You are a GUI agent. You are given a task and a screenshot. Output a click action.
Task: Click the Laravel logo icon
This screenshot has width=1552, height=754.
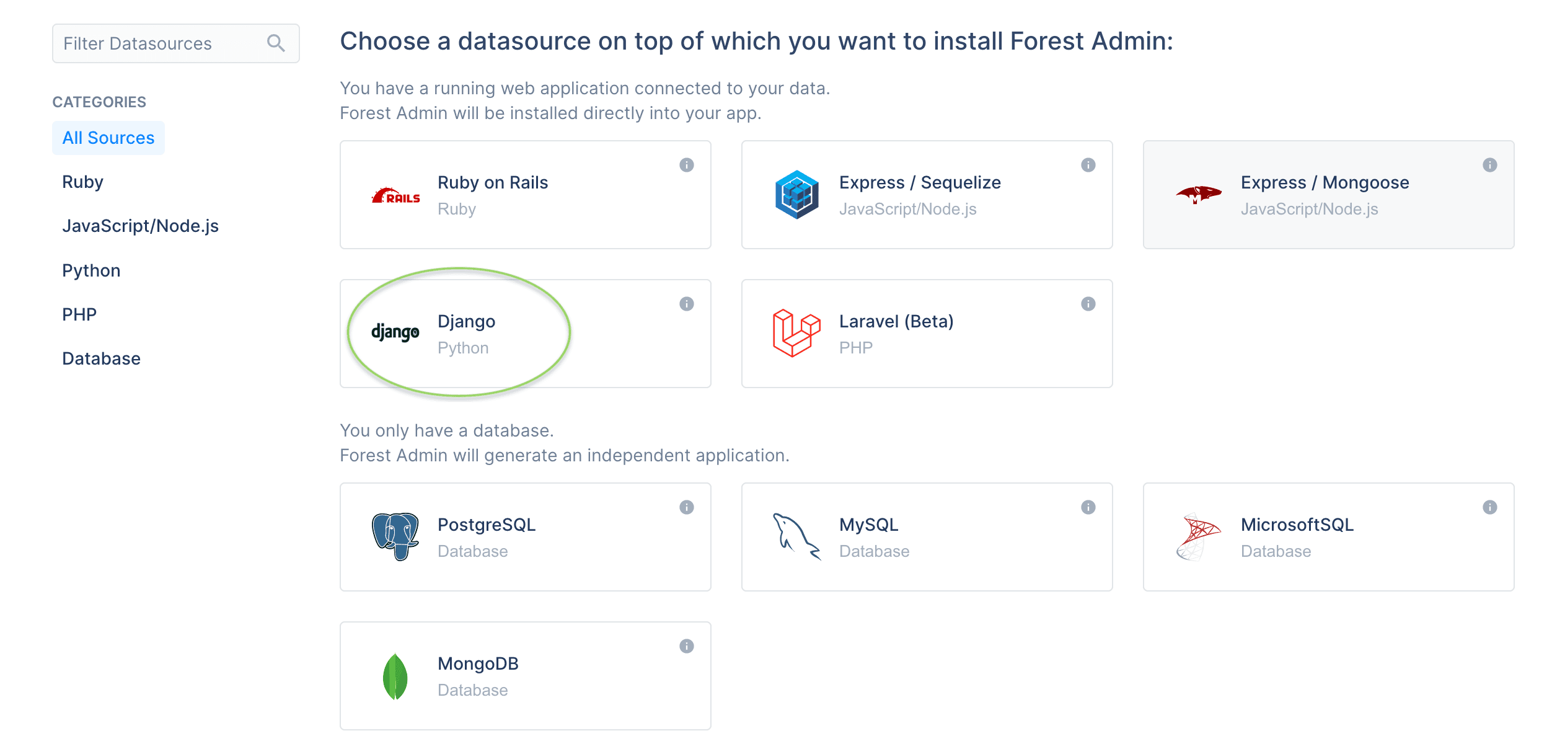(x=797, y=334)
